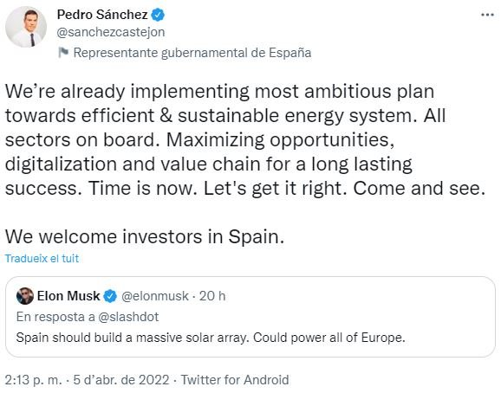
Task: Click the 'We welcome investors in Spain' text
Action: 145,236
